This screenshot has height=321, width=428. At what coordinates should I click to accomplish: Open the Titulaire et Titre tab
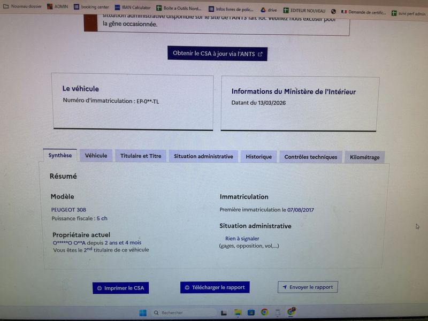(x=141, y=156)
